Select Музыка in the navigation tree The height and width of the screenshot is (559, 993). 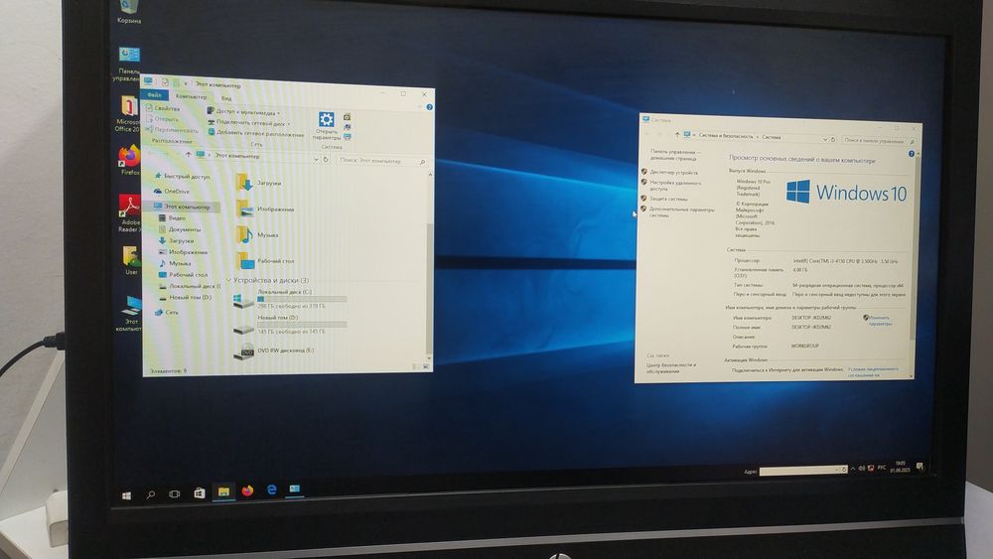pos(175,263)
